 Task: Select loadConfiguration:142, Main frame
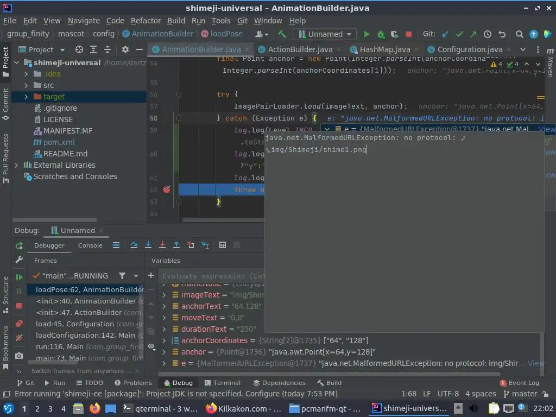[x=85, y=335]
